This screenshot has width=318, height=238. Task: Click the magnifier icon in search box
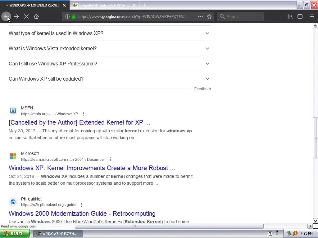click(x=222, y=16)
